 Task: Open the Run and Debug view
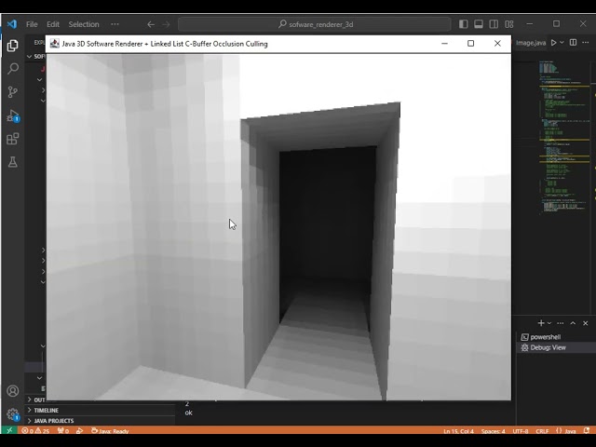coord(12,115)
